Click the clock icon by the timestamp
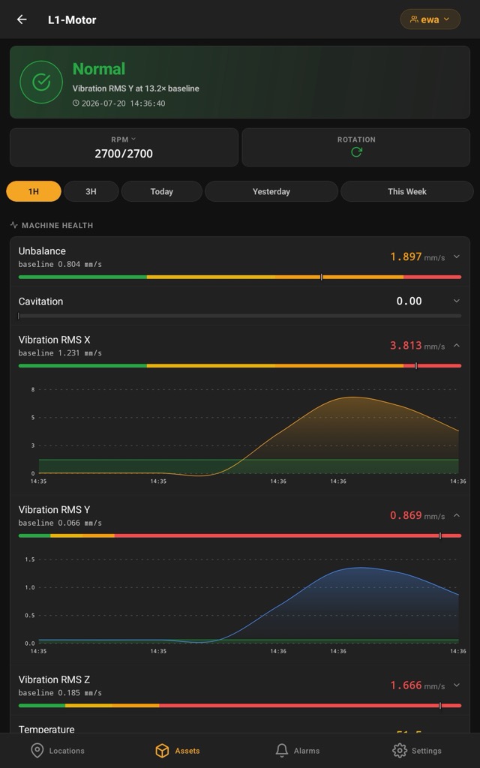 (76, 103)
